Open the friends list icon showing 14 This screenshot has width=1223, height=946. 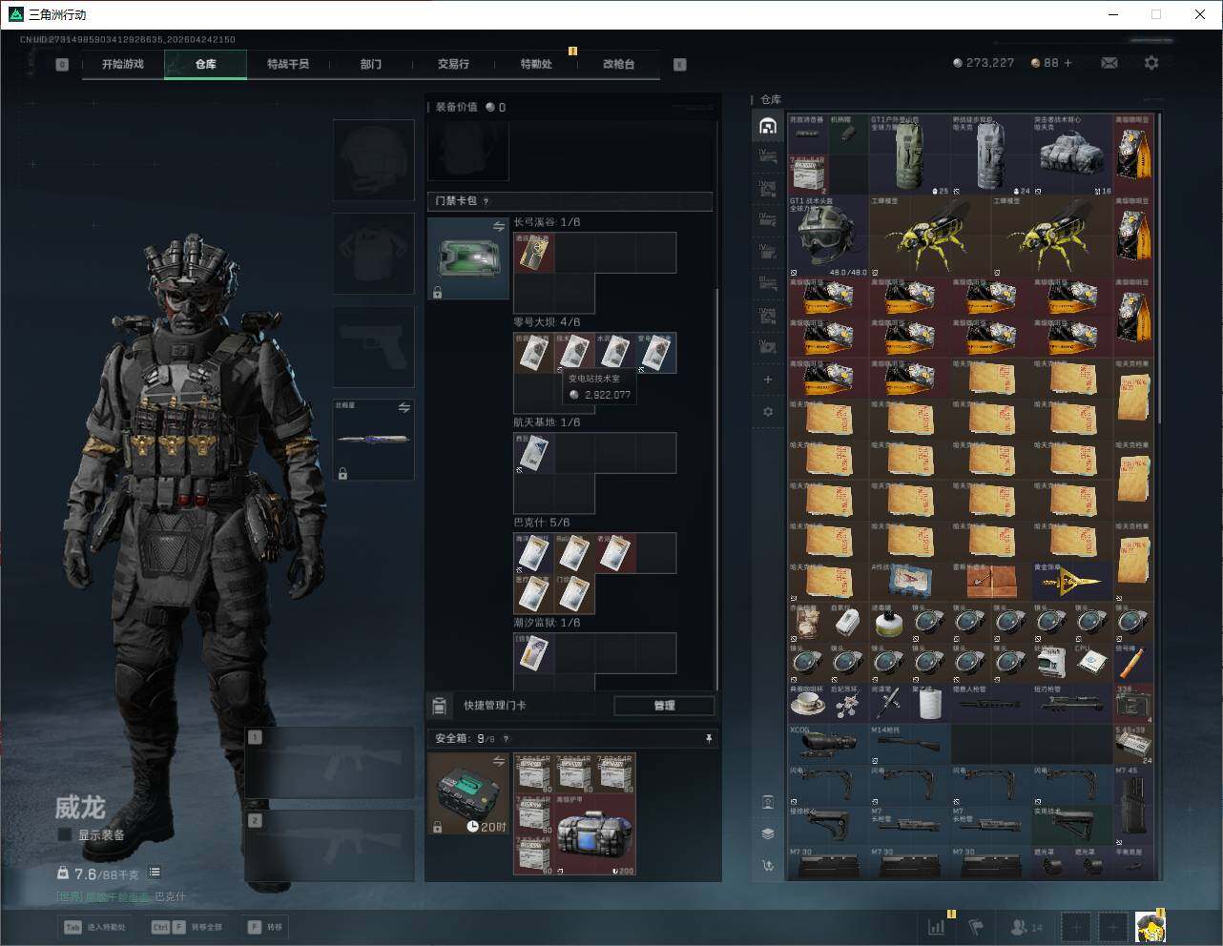[1026, 926]
